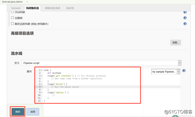Click the 高级... button
195x117 pixels.
point(176,42)
